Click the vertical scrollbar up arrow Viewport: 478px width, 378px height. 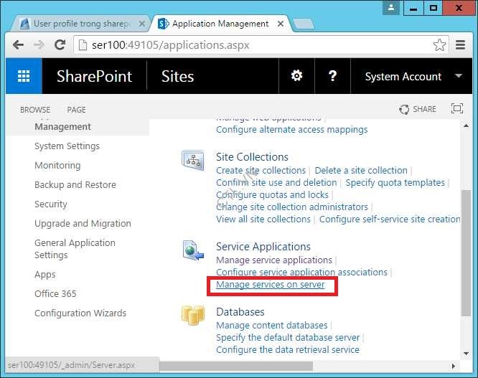tap(466, 126)
